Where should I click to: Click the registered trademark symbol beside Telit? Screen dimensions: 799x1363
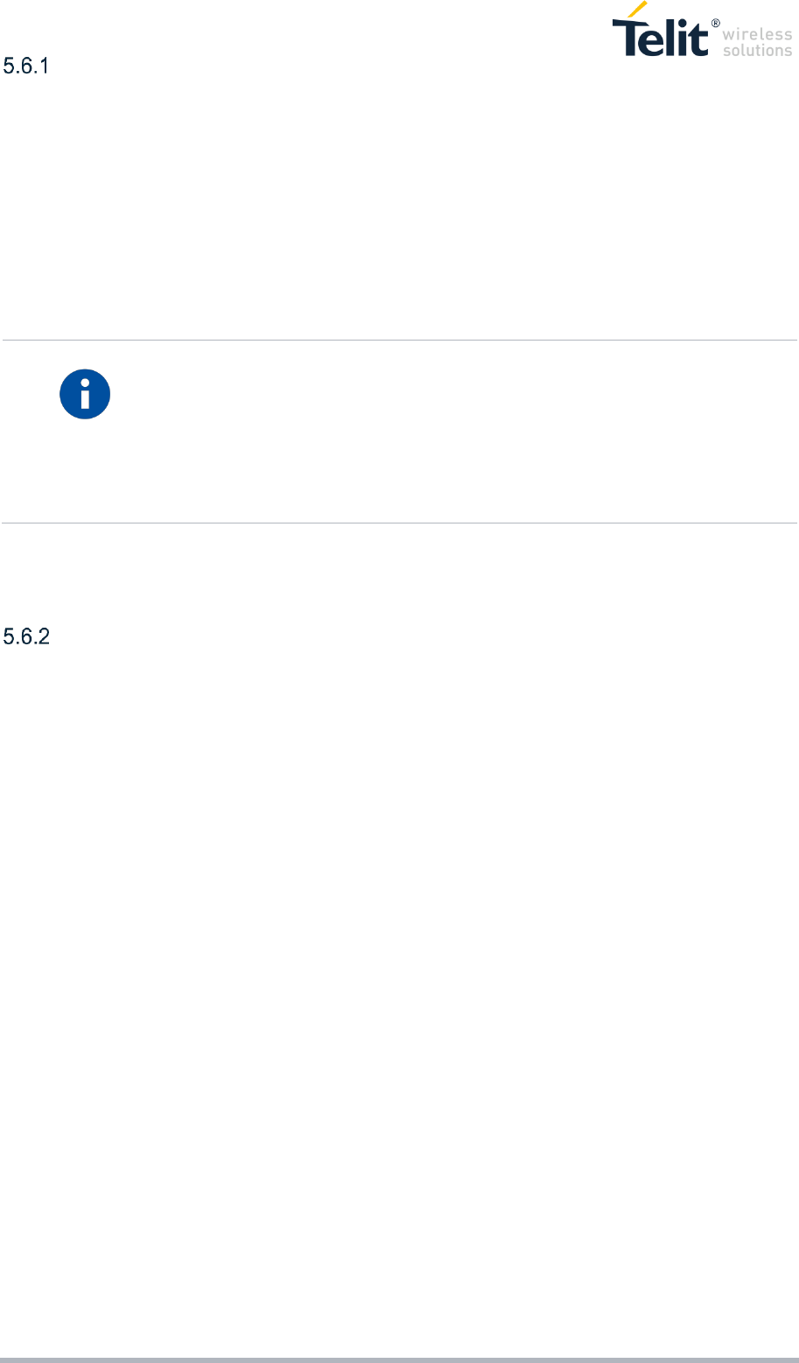[x=716, y=23]
